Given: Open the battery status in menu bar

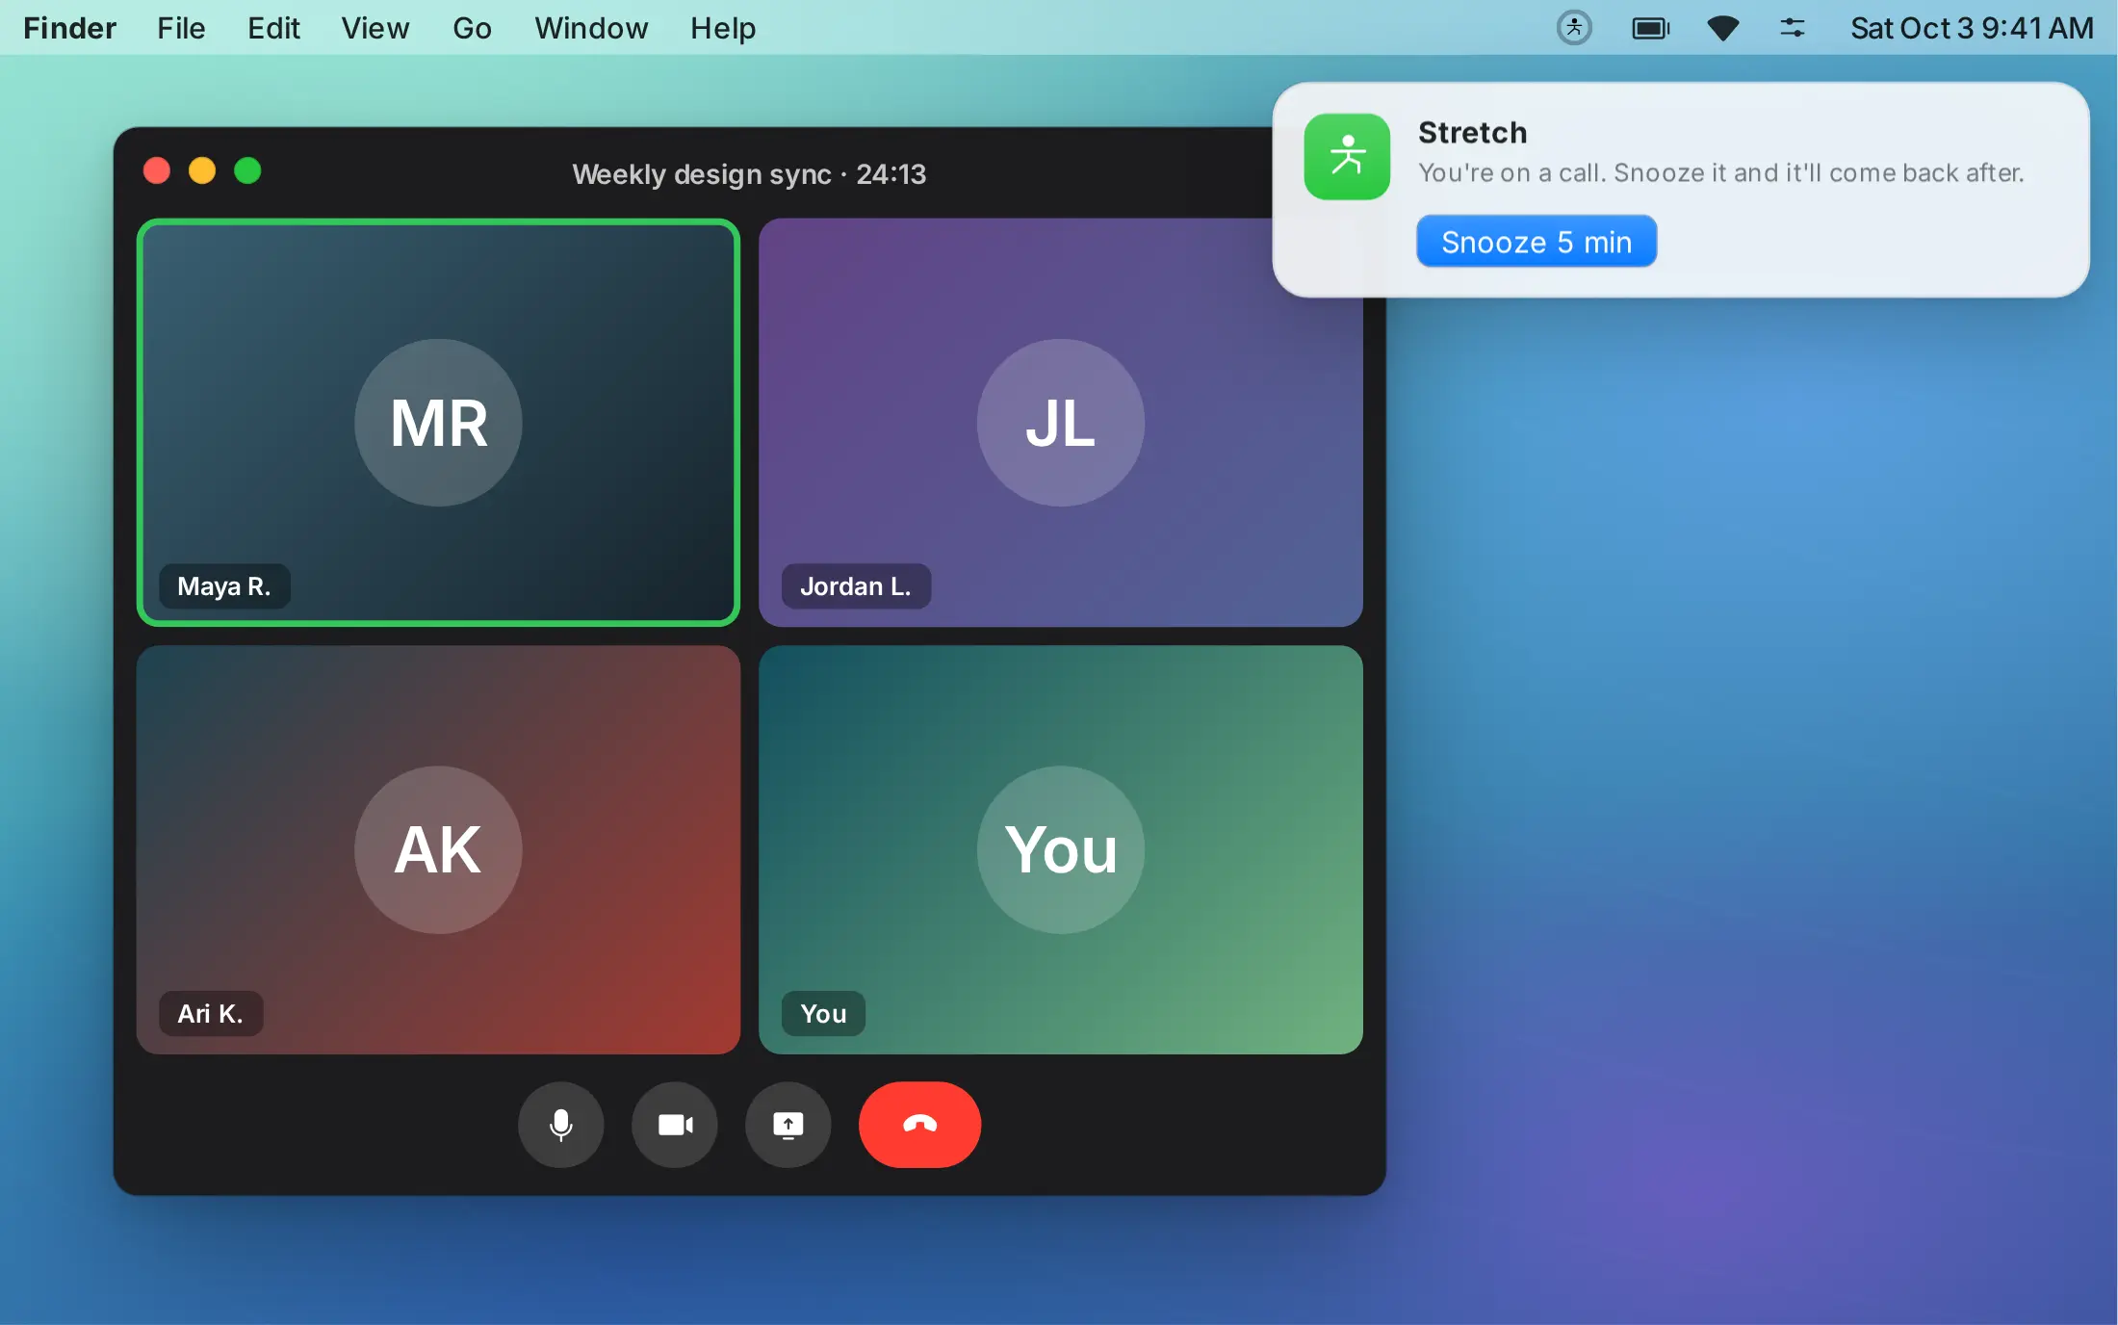Looking at the screenshot, I should [x=1651, y=28].
